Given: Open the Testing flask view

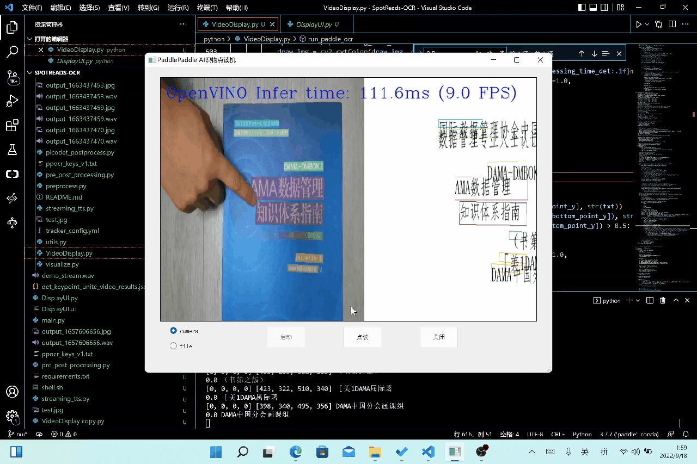Looking at the screenshot, I should pos(12,150).
